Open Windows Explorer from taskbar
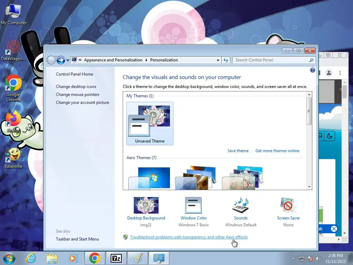Viewport: 353px width, 265px height. click(52, 258)
